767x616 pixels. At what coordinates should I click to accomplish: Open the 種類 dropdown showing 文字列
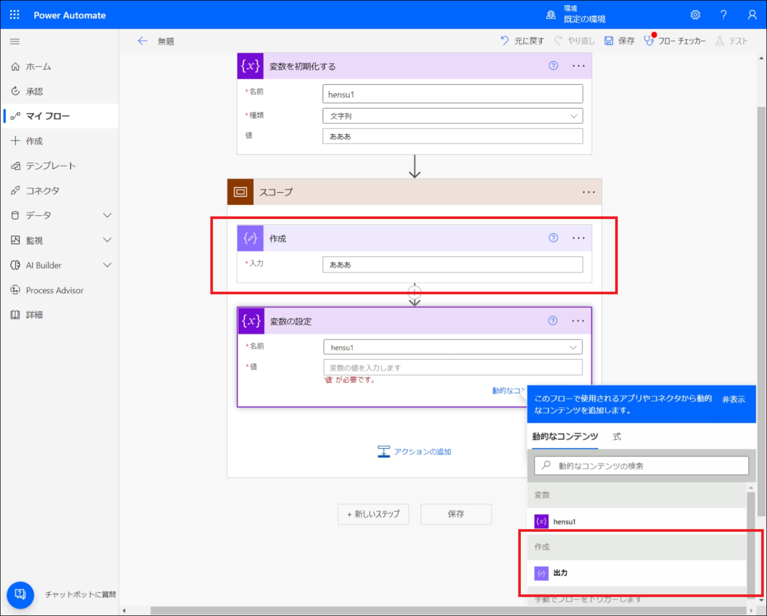click(x=453, y=116)
